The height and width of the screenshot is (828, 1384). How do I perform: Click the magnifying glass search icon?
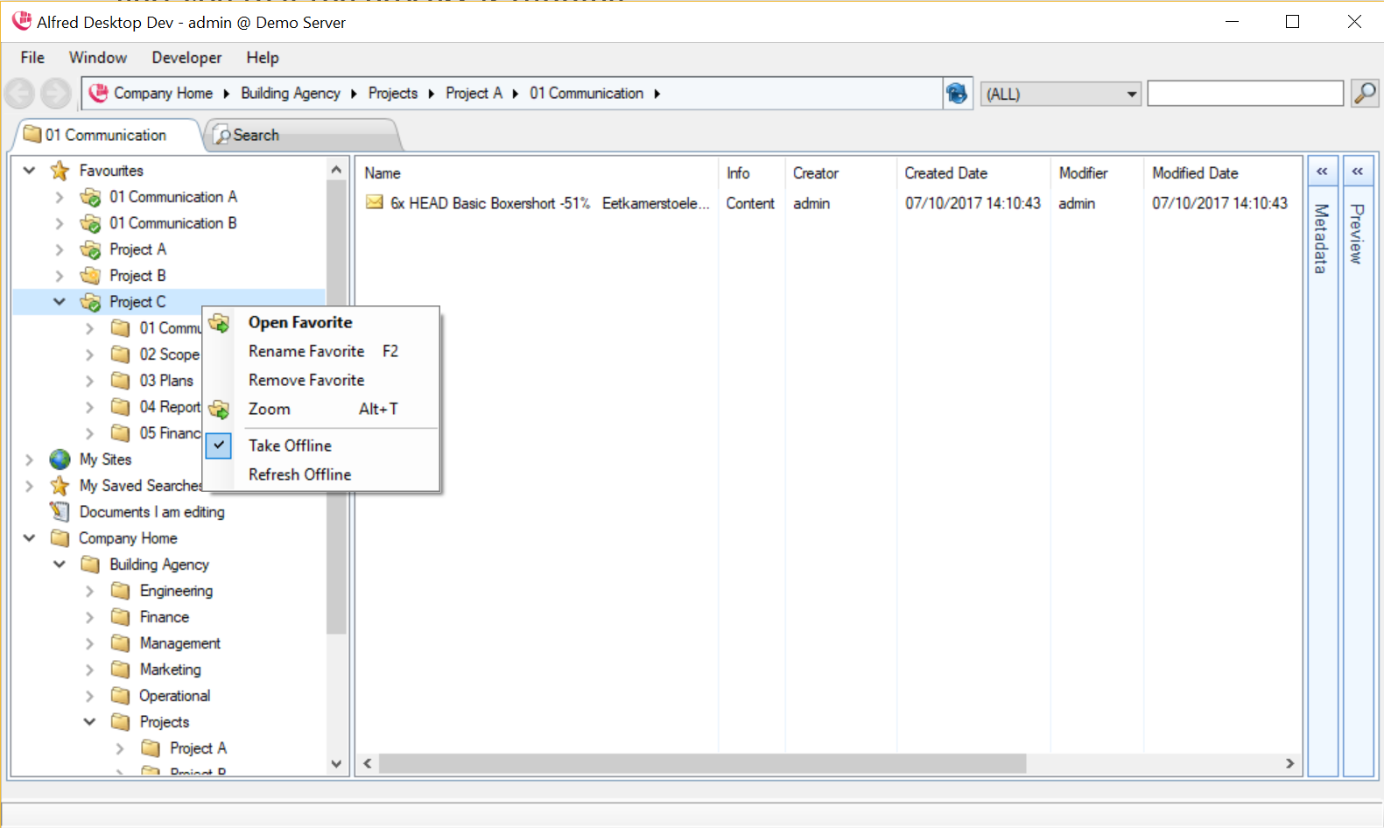pos(1364,93)
